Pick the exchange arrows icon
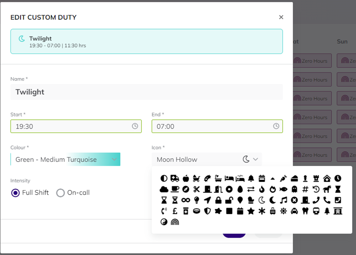Viewport: 356px width, 255px height. (251, 189)
